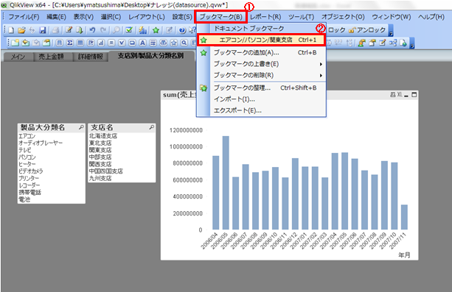This screenshot has height=292, width=452.
Task: Click the Promote Sheet icon
Action: tap(26, 43)
